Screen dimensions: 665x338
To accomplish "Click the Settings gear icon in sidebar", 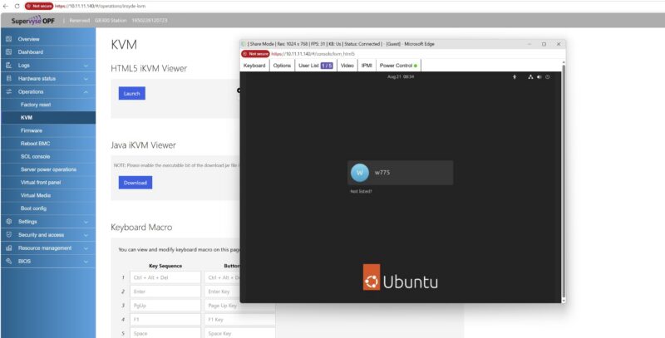I will point(8,222).
